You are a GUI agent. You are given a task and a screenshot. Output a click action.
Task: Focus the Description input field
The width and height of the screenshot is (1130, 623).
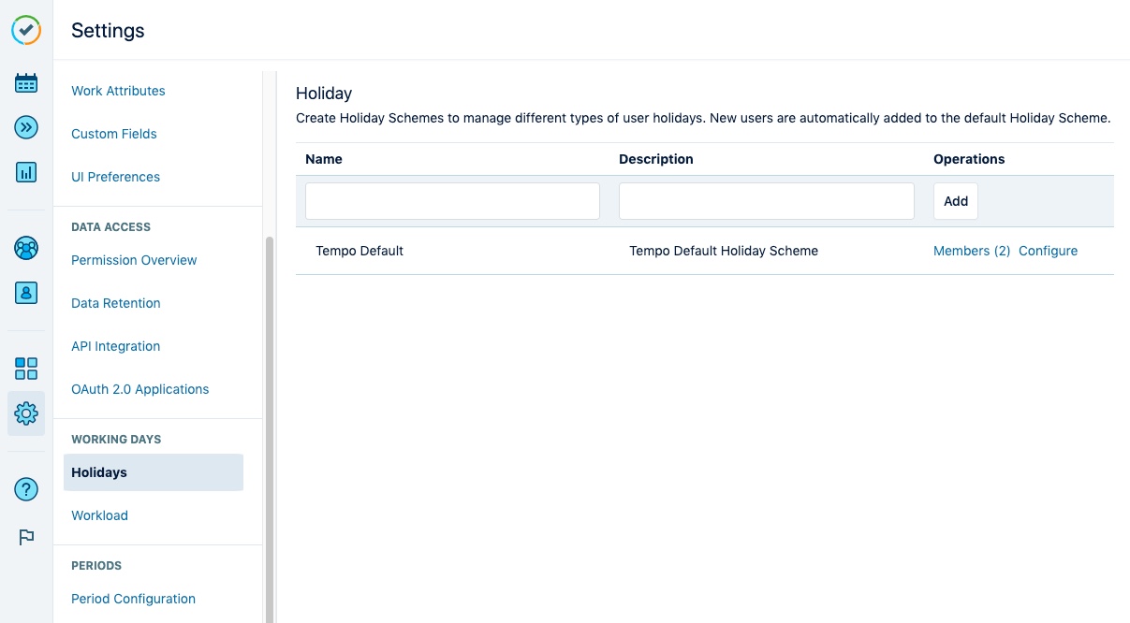click(766, 201)
